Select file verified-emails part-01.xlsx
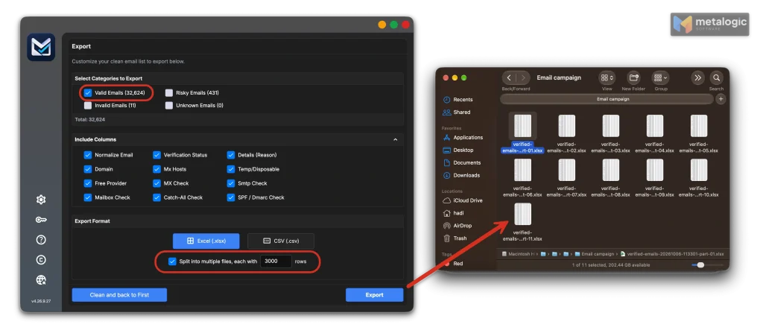The height and width of the screenshot is (336, 763). click(x=522, y=133)
